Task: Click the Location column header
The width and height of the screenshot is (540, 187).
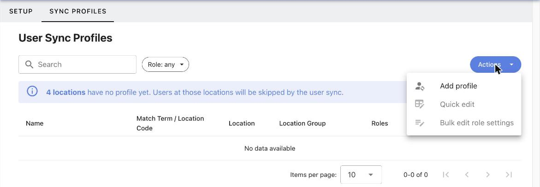Action: pyautogui.click(x=242, y=123)
